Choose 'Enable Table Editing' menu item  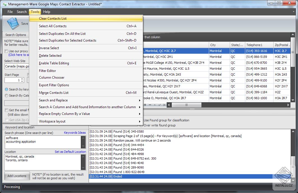pyautogui.click(x=86, y=63)
